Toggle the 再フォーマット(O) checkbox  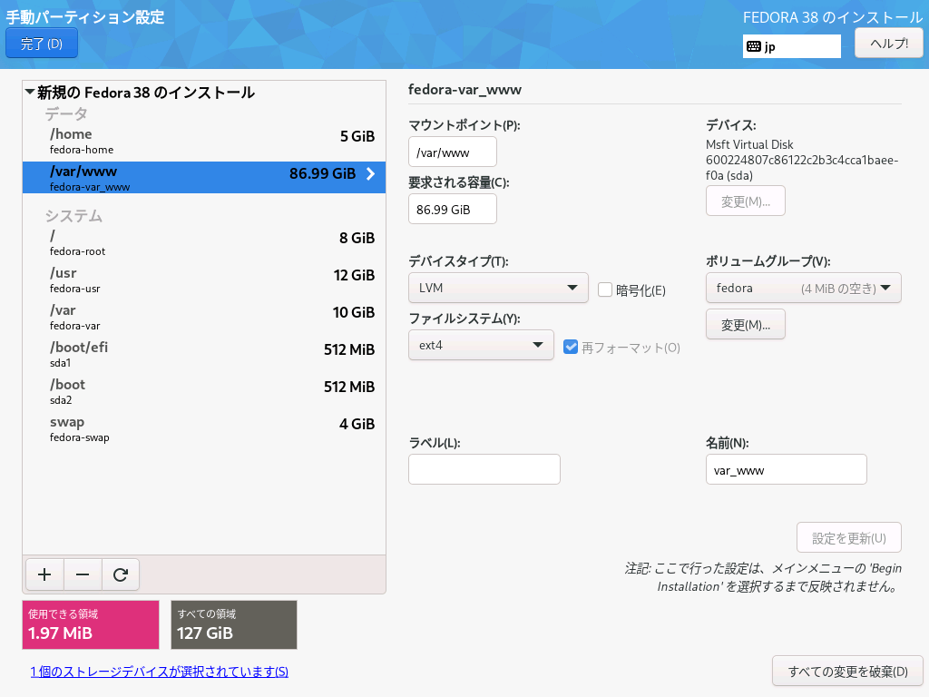coord(571,347)
